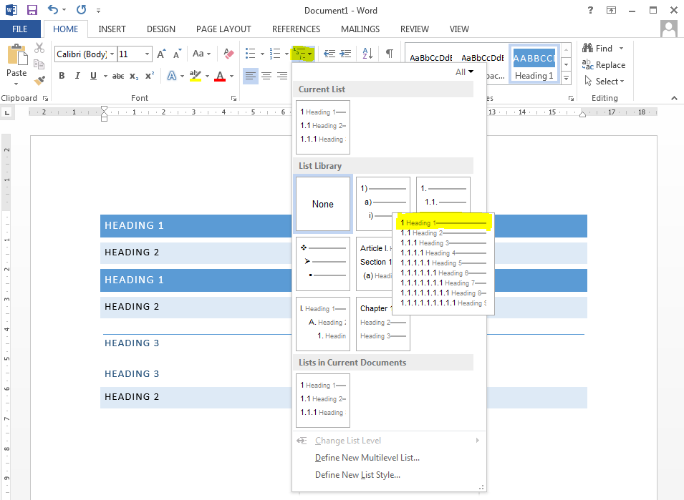Screen dimensions: 684x500
Task: Open the All filter dropdown in the list gallery
Action: point(465,72)
